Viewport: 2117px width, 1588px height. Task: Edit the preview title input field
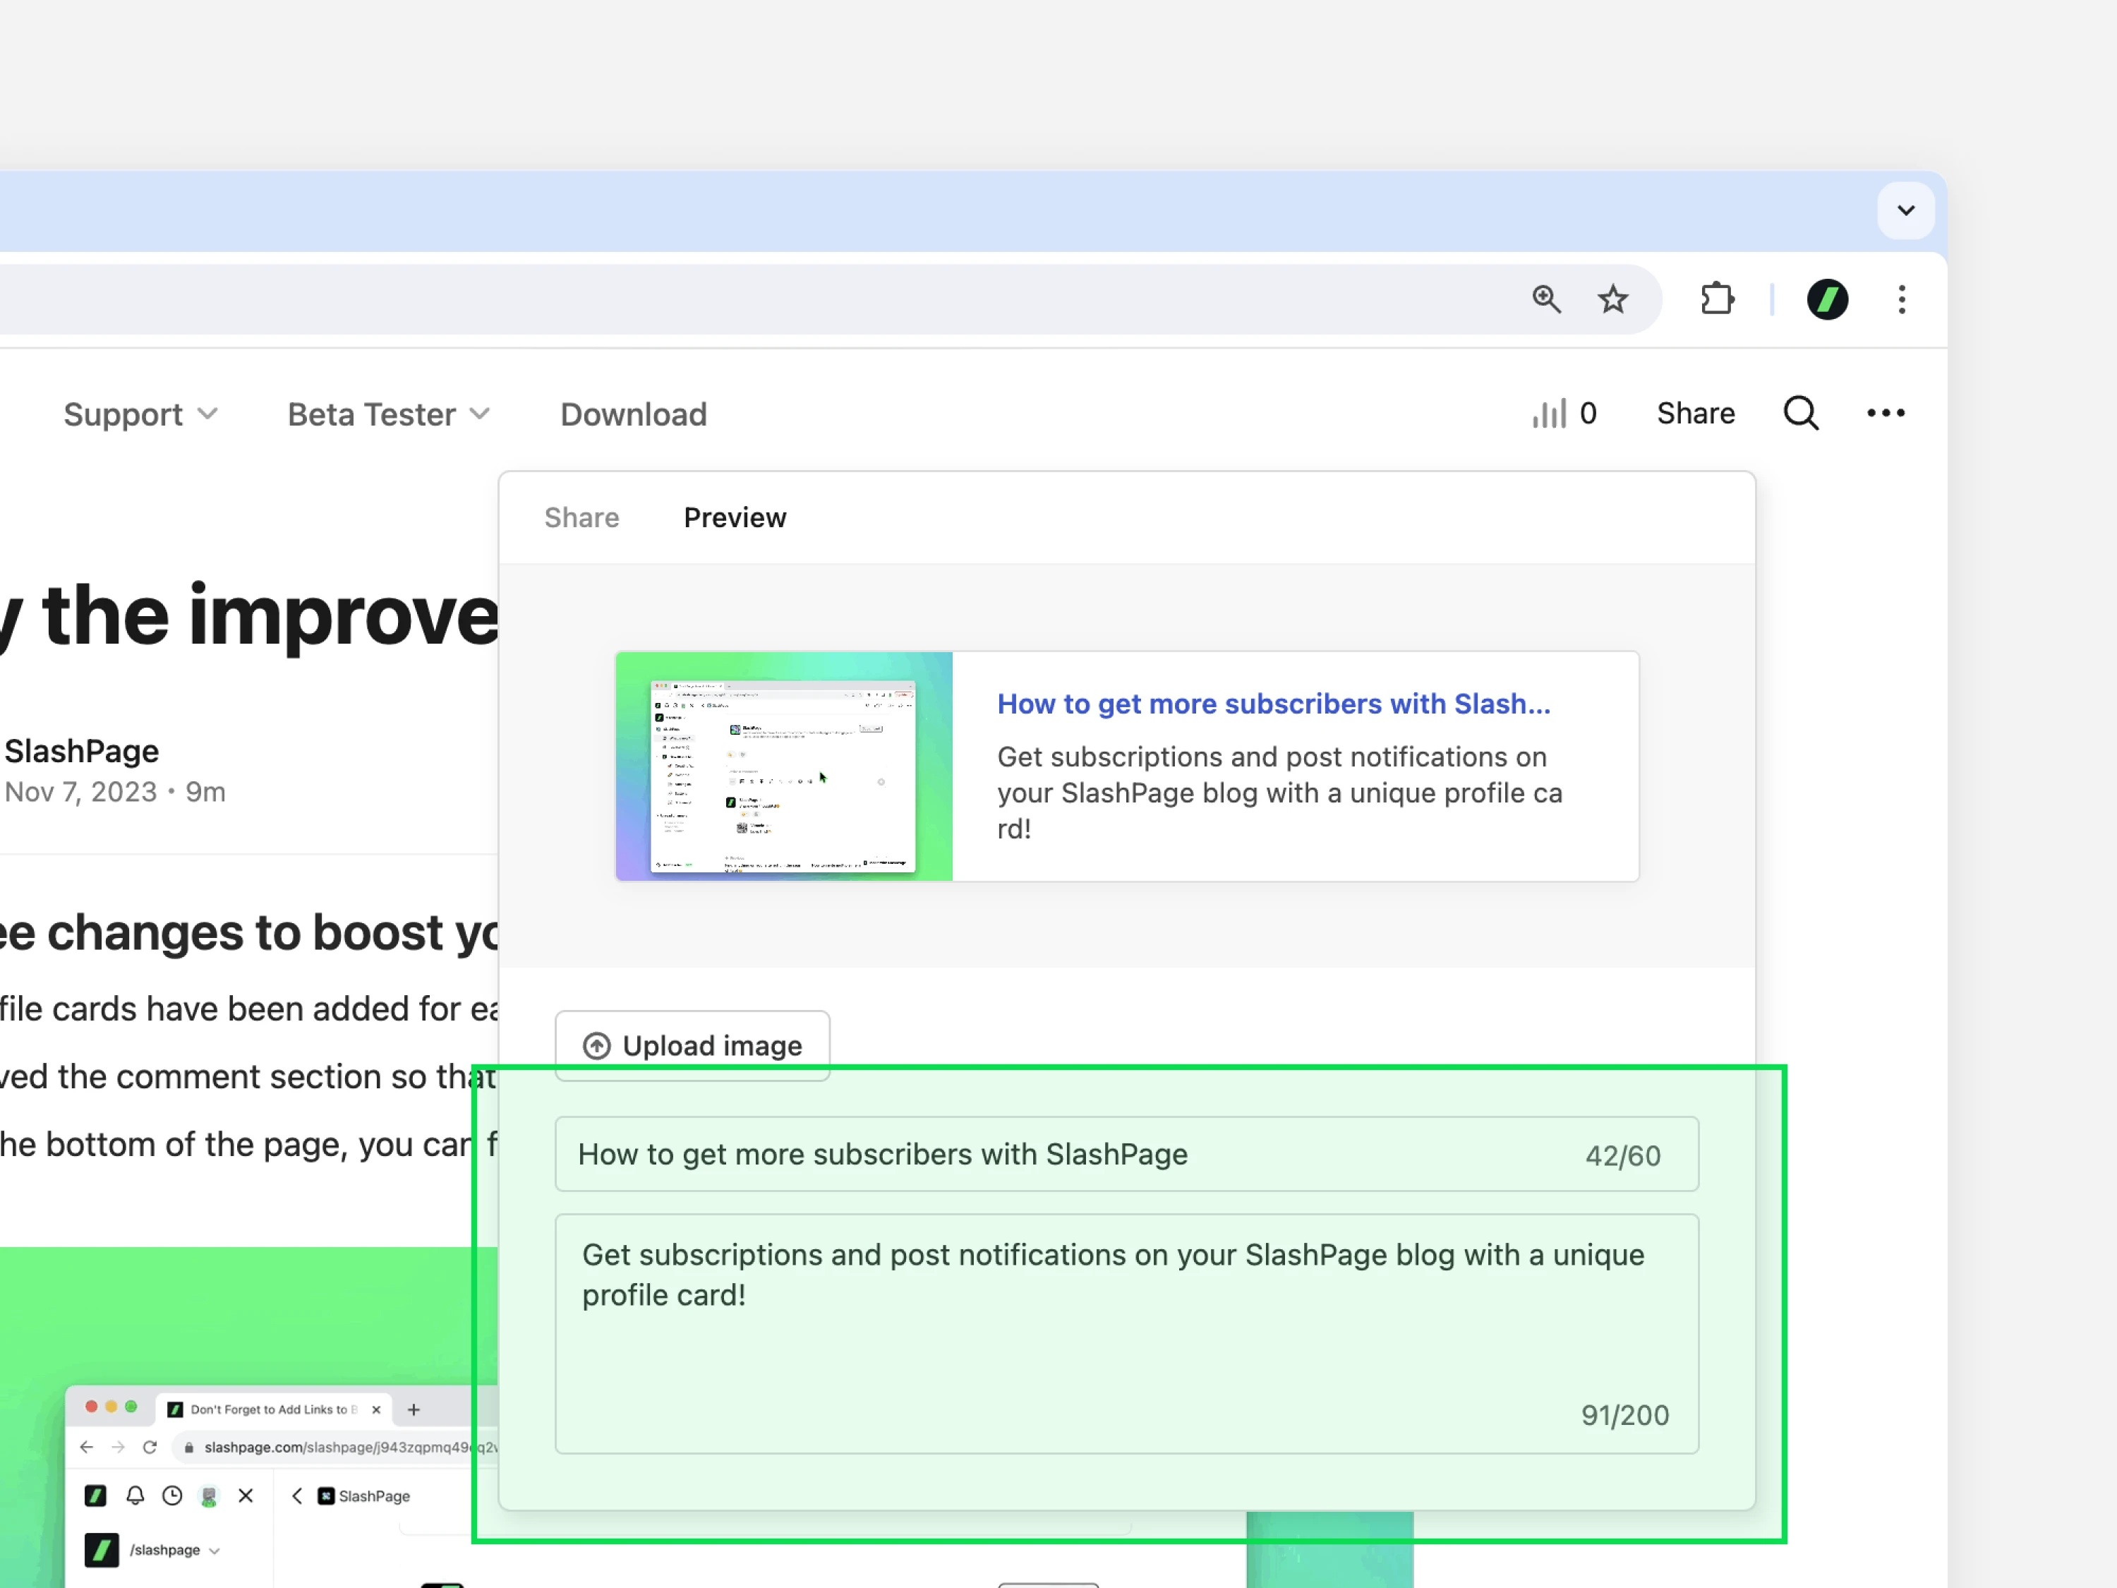tap(1126, 1155)
